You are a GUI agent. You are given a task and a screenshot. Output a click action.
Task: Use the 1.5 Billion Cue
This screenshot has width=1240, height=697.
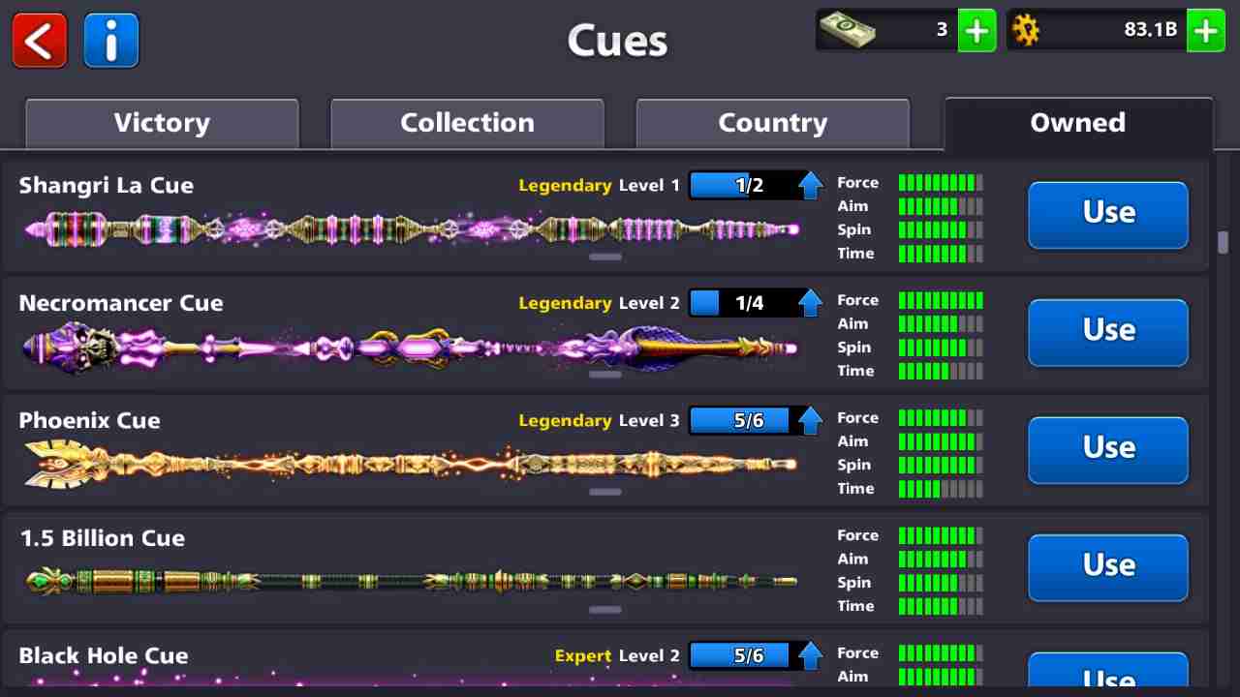pos(1108,567)
